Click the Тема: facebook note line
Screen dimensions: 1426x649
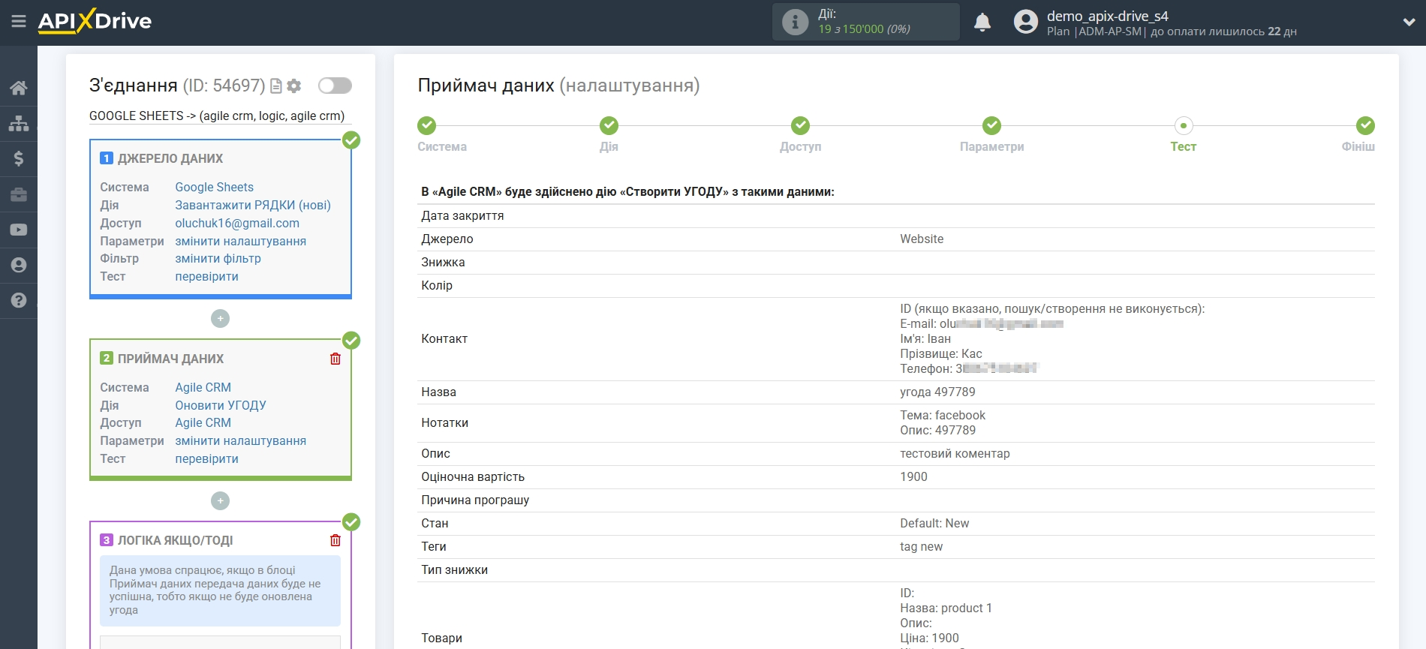point(943,415)
